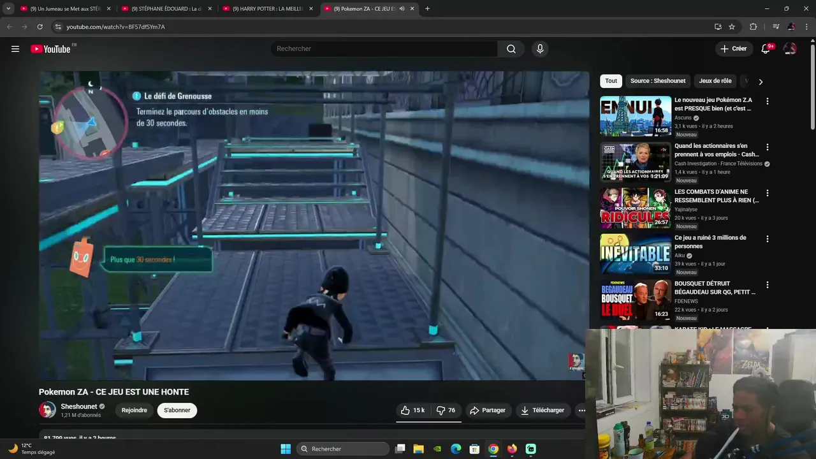
Task: Open the tab search dropdown arrow
Action: (x=8, y=9)
